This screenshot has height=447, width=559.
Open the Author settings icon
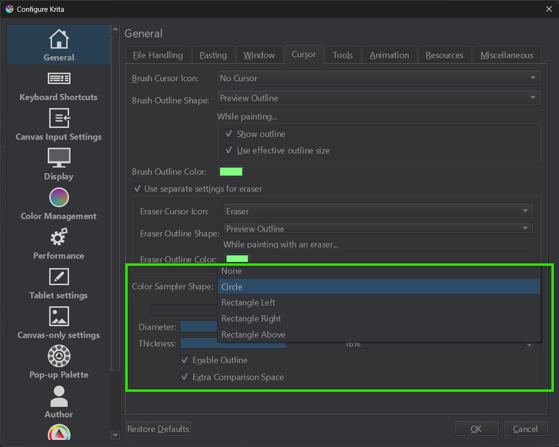(59, 396)
